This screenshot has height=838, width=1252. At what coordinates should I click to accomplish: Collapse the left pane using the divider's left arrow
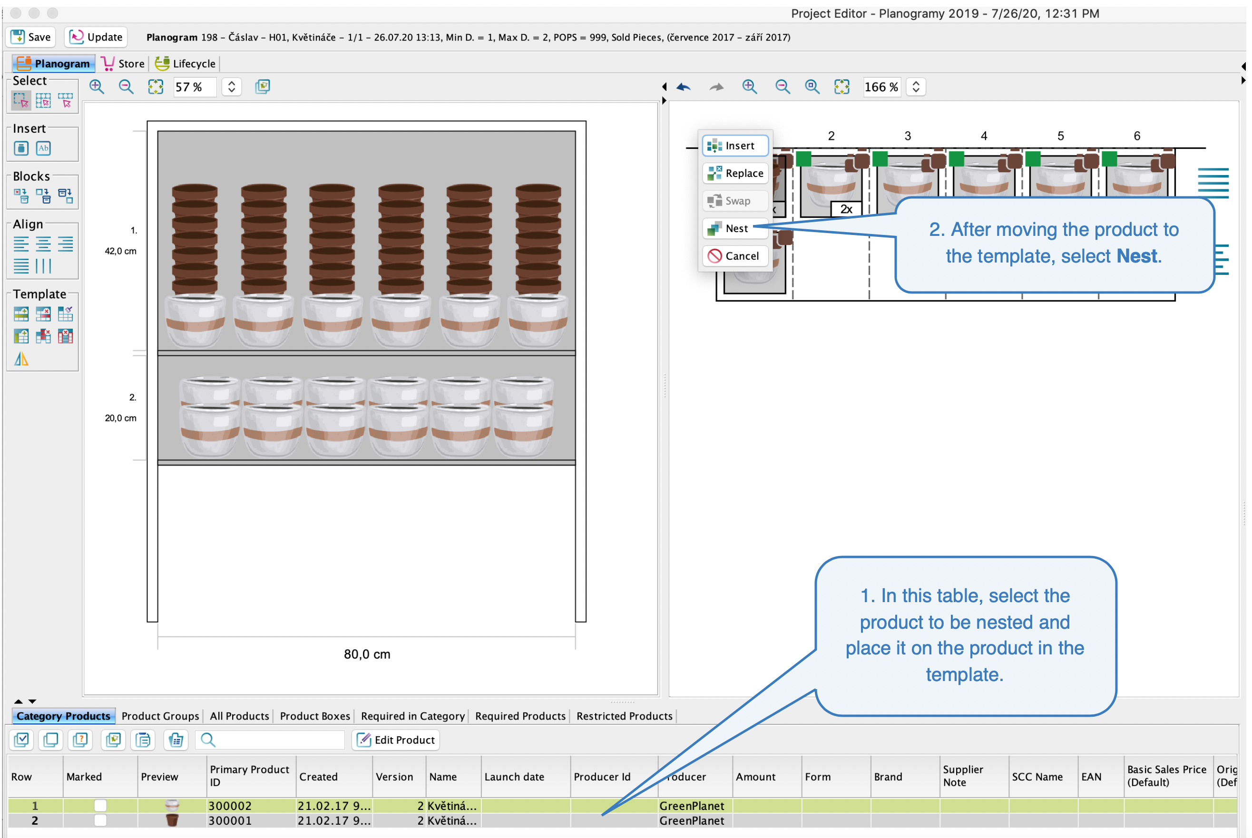[x=665, y=87]
